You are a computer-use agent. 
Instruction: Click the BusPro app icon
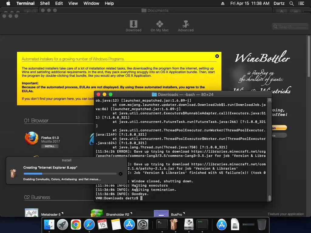click(161, 213)
